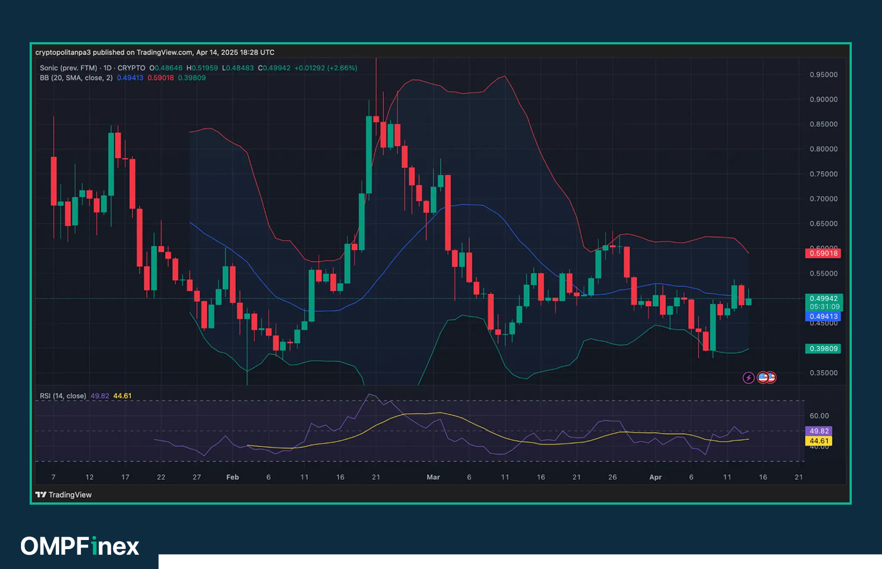
Task: Click the green 0.39809 value in BB legend
Action: [x=192, y=78]
